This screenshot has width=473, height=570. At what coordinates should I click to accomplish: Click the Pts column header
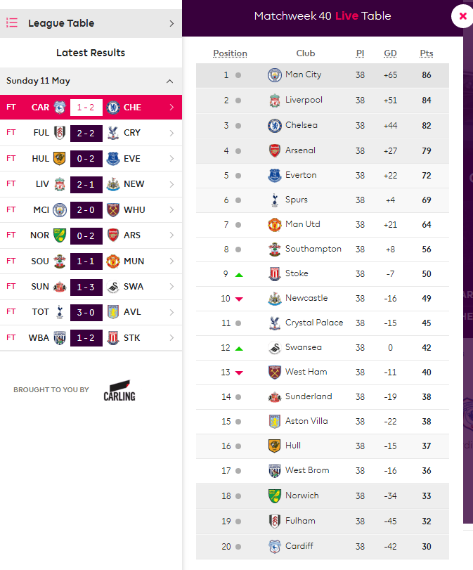point(426,53)
